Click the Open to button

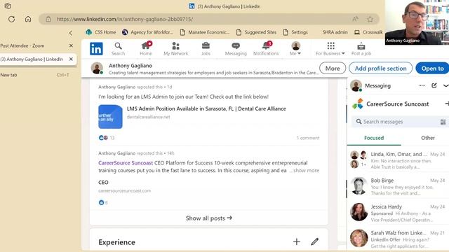click(x=432, y=69)
